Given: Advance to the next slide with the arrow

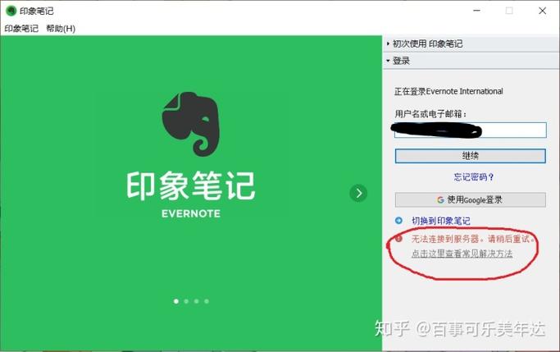Looking at the screenshot, I should point(358,194).
